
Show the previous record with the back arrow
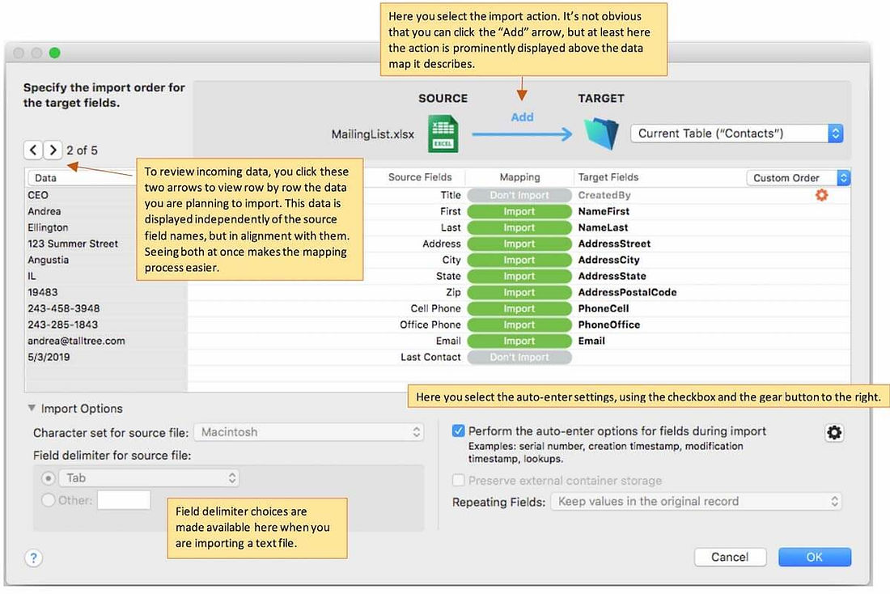(33, 150)
